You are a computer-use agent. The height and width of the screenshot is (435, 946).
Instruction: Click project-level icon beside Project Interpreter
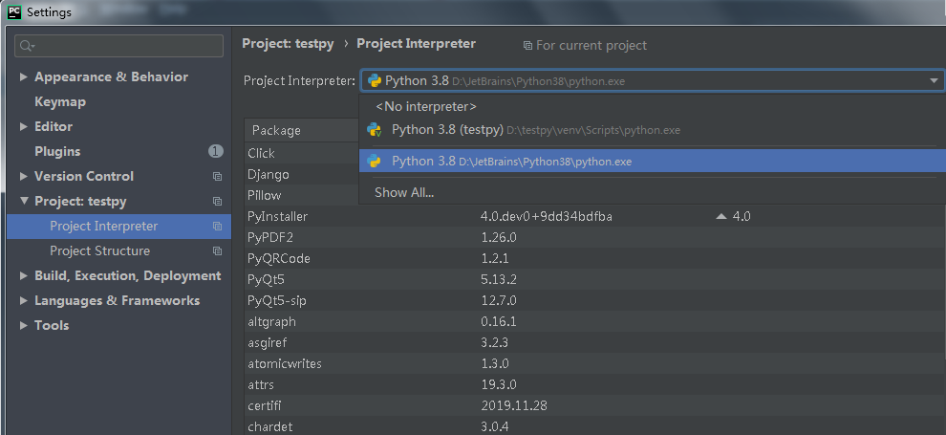[x=217, y=227]
